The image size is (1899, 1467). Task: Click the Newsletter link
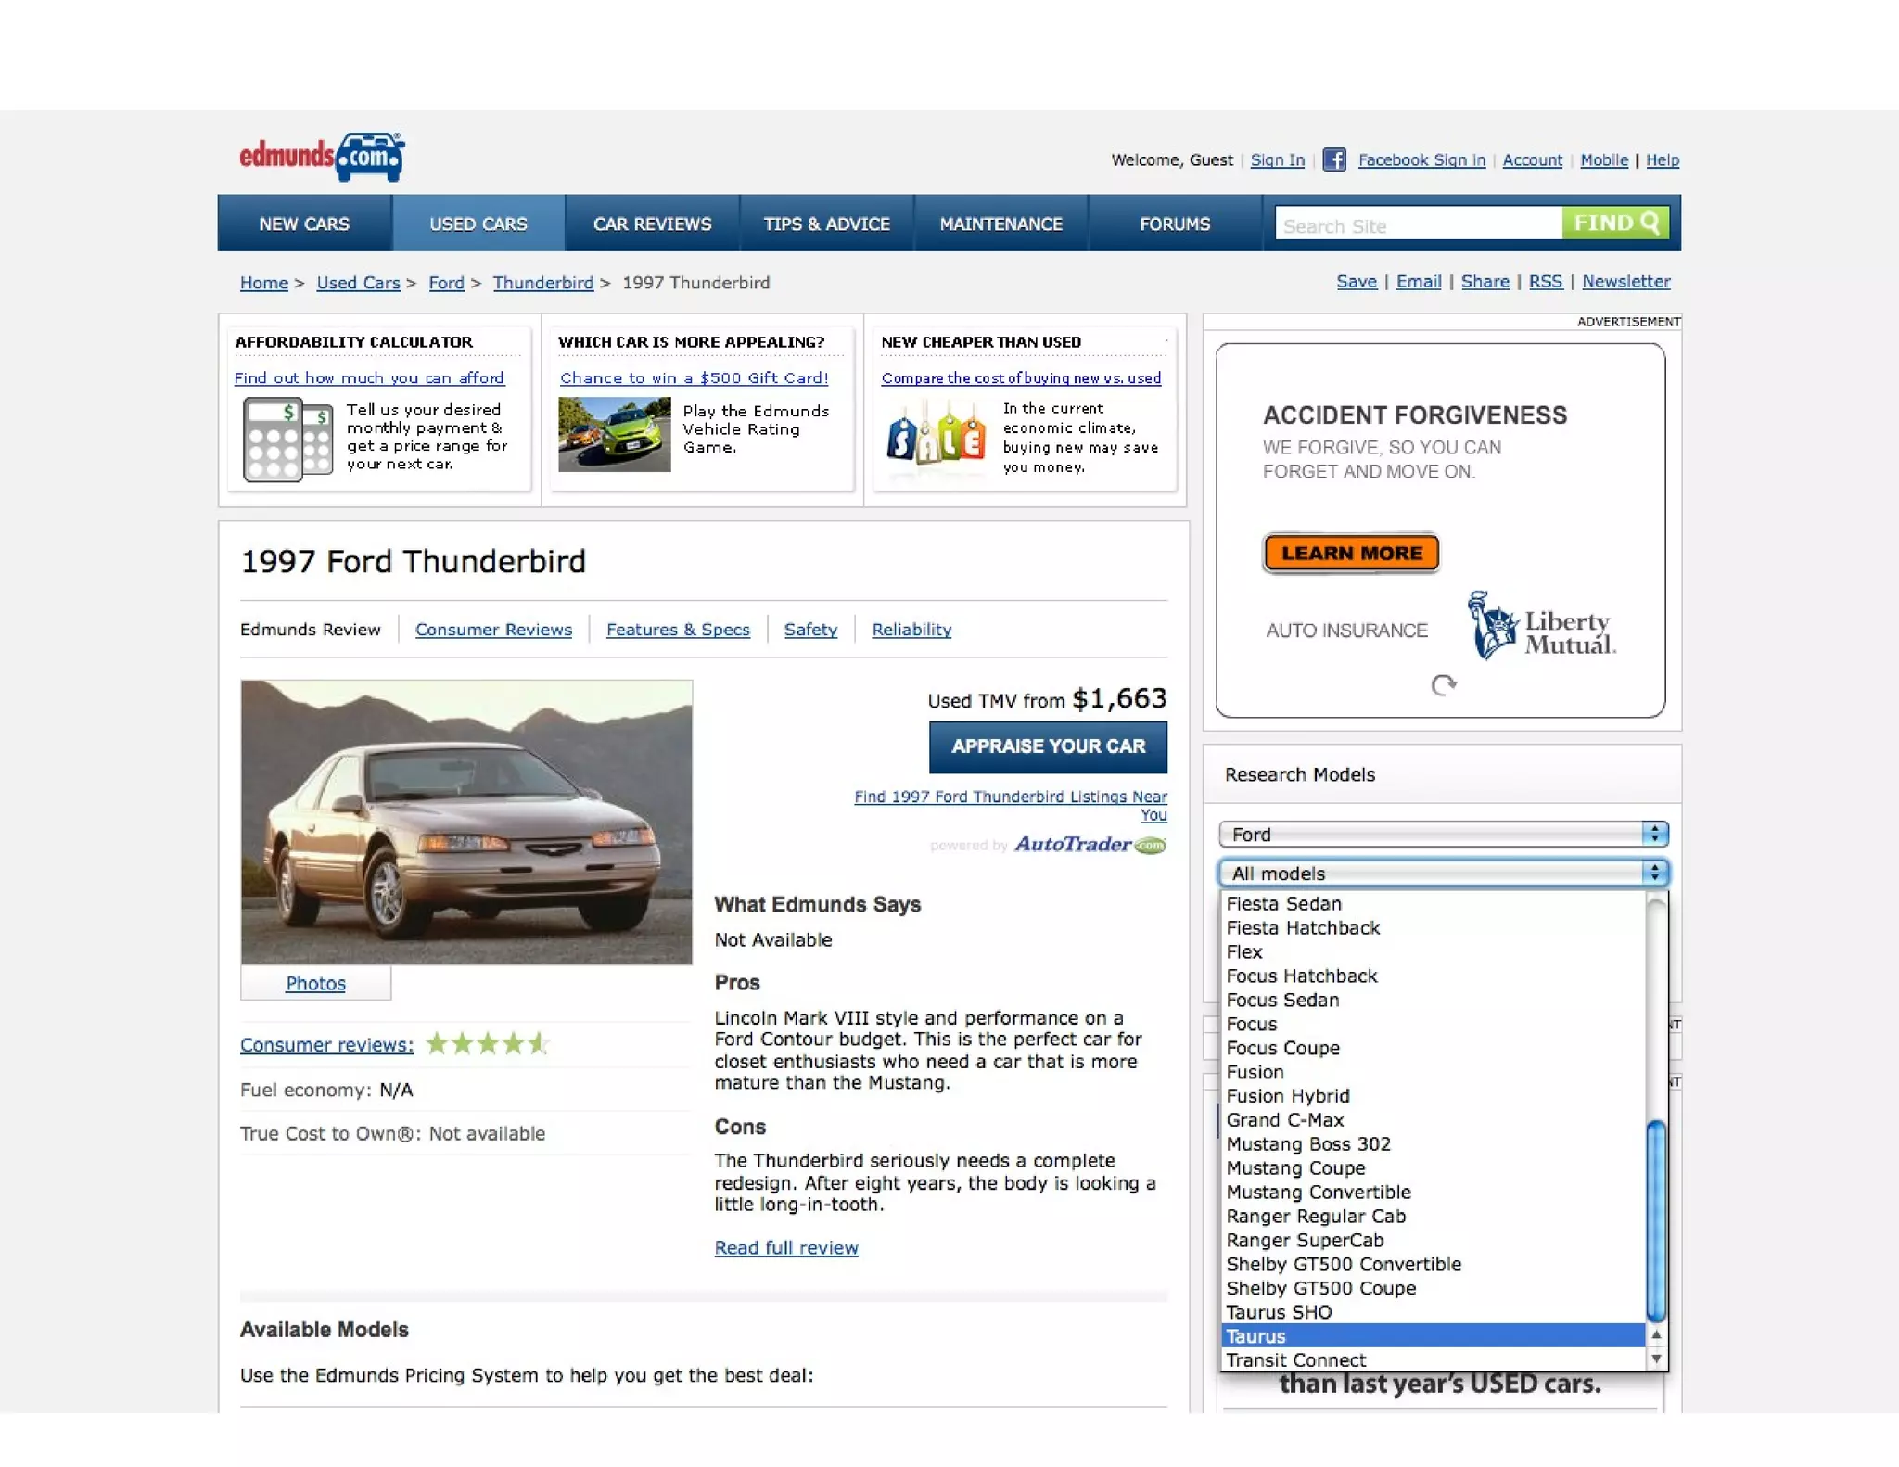coord(1625,281)
